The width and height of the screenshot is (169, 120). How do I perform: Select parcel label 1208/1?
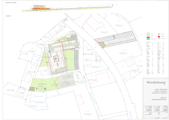tap(88, 114)
